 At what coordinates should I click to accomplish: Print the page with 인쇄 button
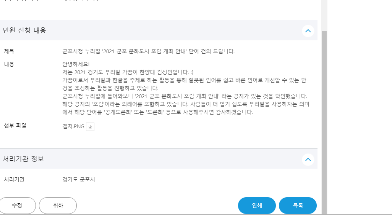pyautogui.click(x=257, y=206)
